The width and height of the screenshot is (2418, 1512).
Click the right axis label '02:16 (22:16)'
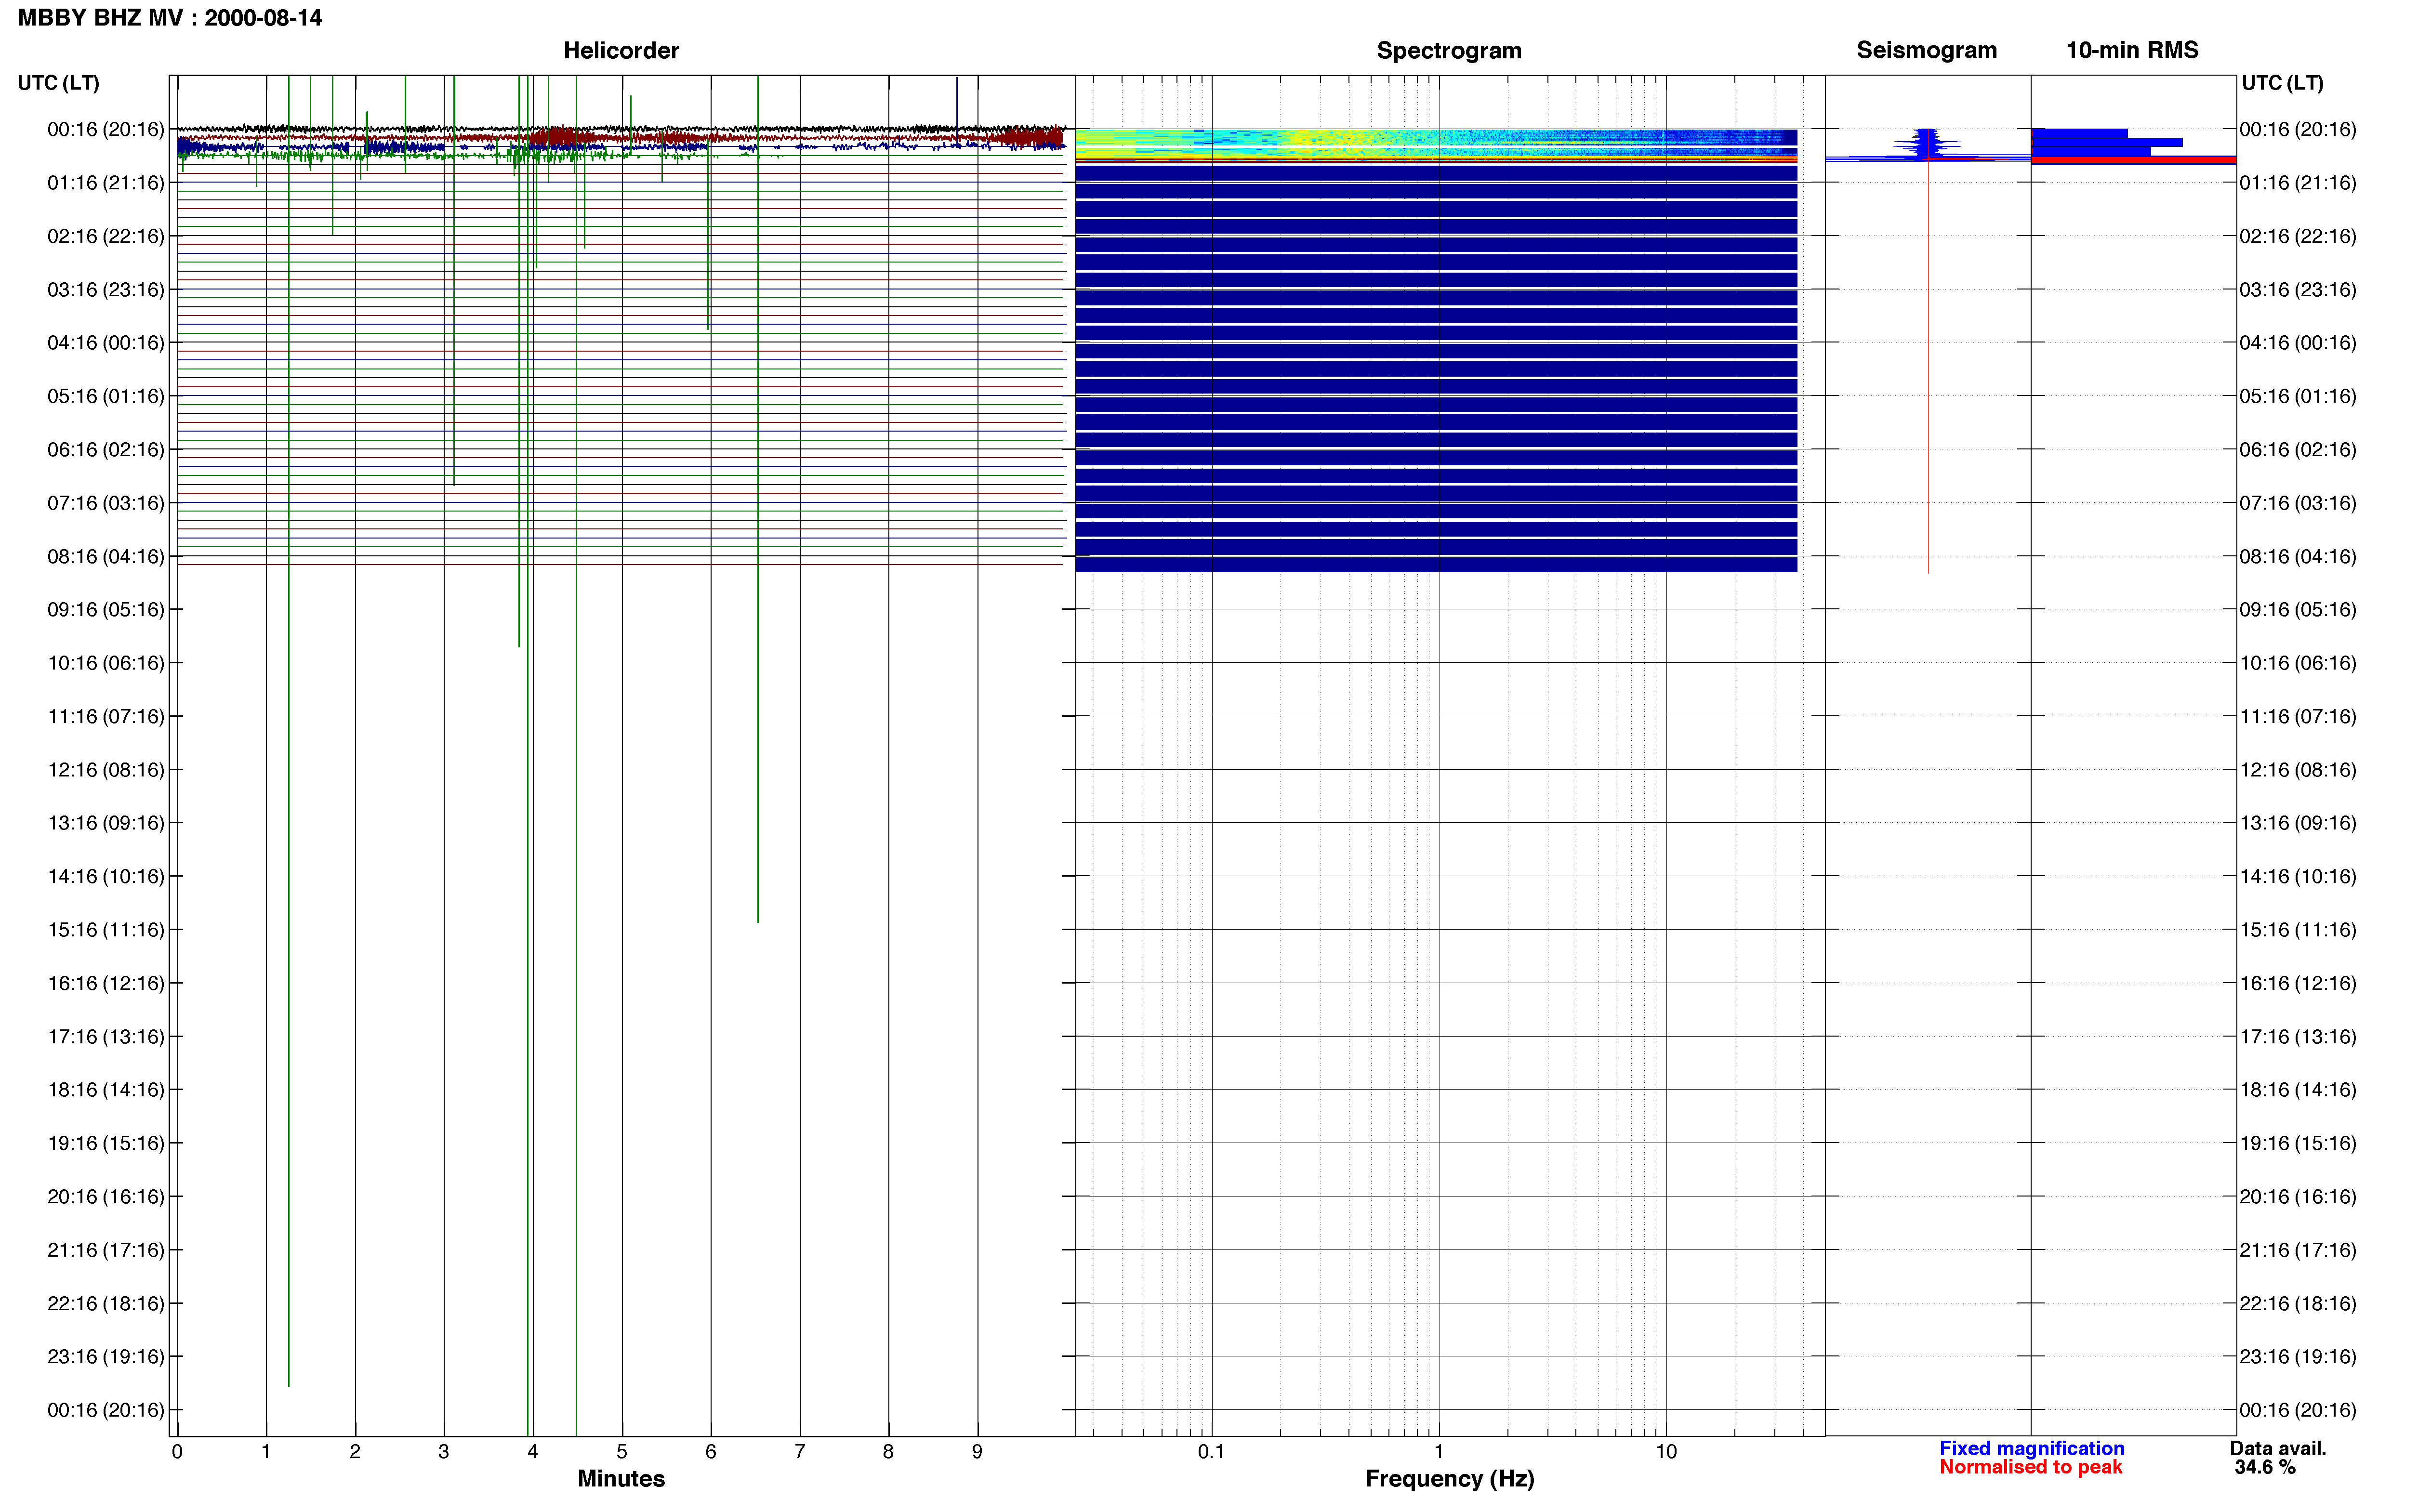click(2298, 236)
